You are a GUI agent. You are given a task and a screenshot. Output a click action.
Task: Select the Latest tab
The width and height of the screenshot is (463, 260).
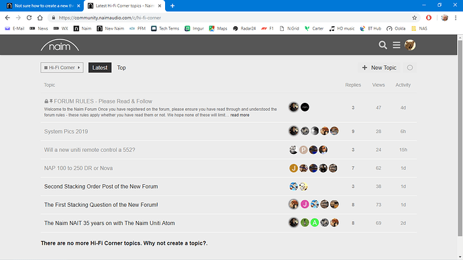coord(100,68)
